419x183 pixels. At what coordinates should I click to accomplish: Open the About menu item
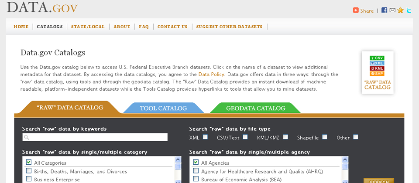[x=122, y=27]
